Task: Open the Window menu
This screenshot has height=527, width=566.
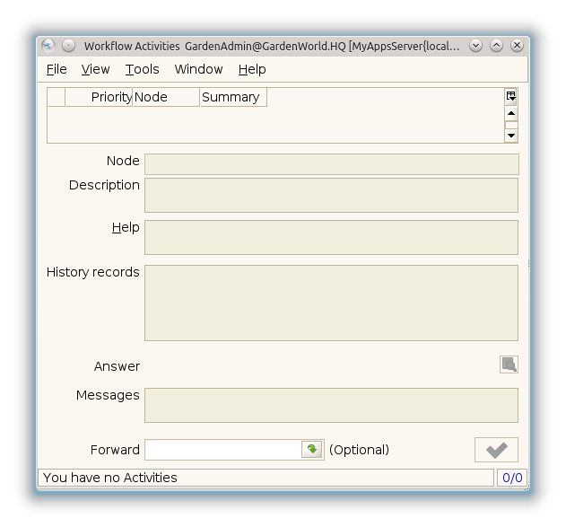Action: pos(198,69)
